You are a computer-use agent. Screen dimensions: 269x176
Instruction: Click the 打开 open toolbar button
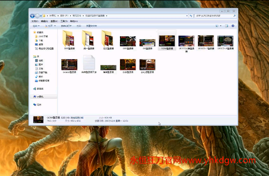click(x=50, y=26)
